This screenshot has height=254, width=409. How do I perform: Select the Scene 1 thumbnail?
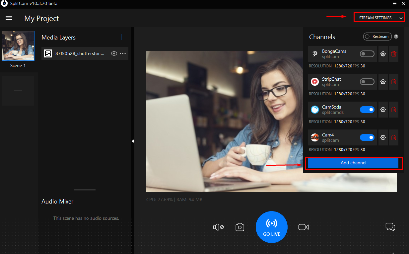18,46
